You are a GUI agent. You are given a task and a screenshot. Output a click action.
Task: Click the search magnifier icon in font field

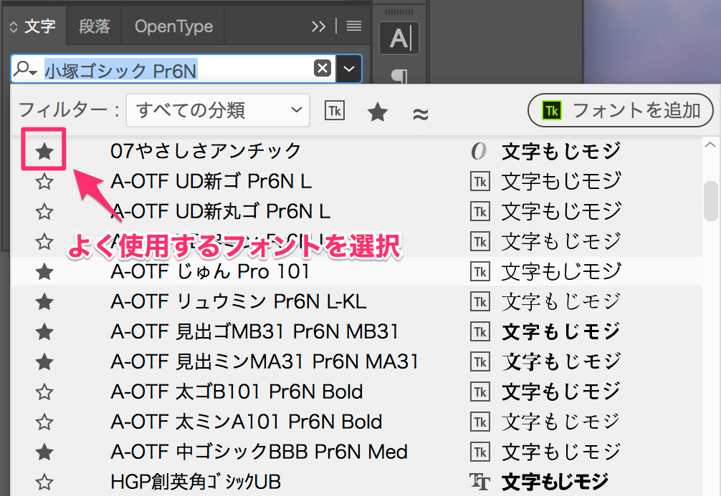click(27, 69)
